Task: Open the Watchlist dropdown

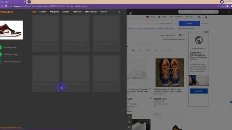Action: coord(179,17)
